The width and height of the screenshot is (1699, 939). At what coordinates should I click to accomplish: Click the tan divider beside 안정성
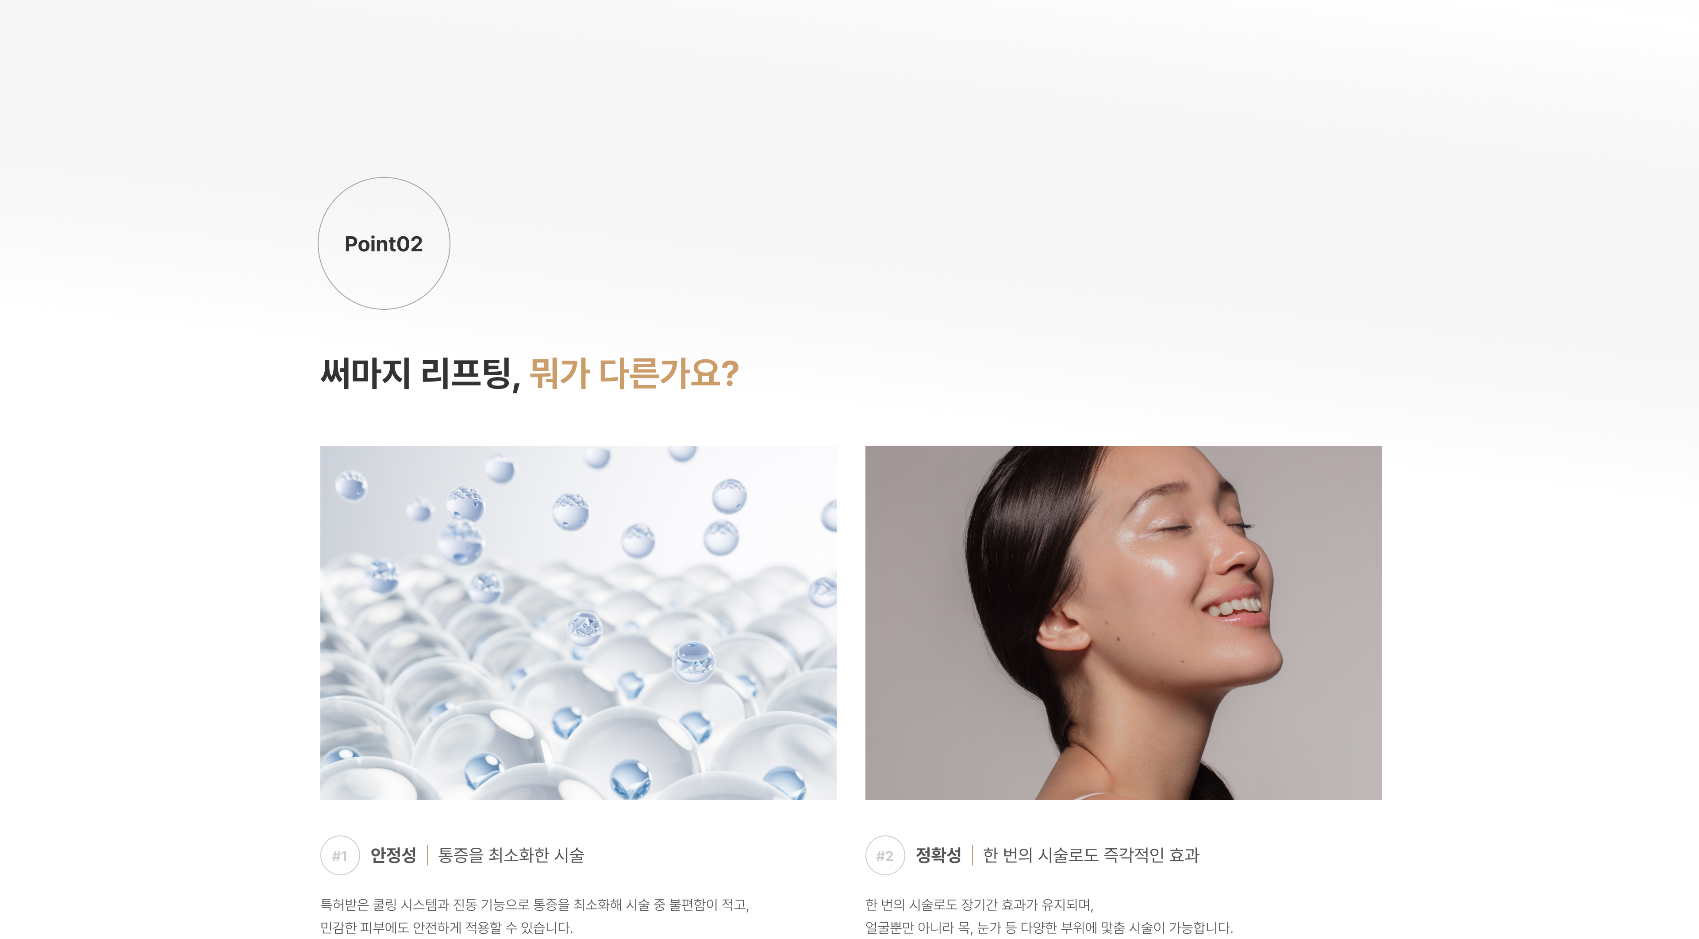pyautogui.click(x=427, y=855)
